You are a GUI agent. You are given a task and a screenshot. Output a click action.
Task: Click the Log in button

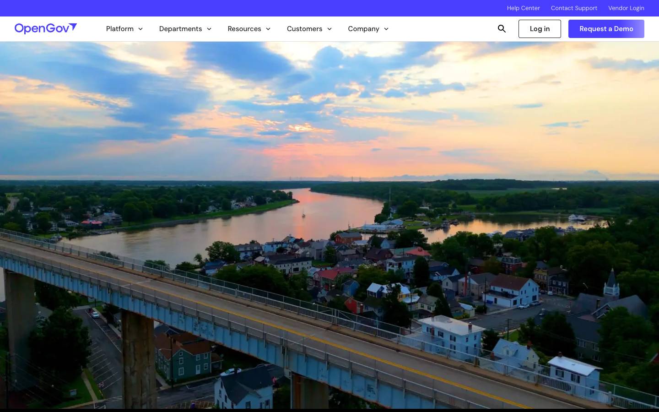pyautogui.click(x=540, y=29)
